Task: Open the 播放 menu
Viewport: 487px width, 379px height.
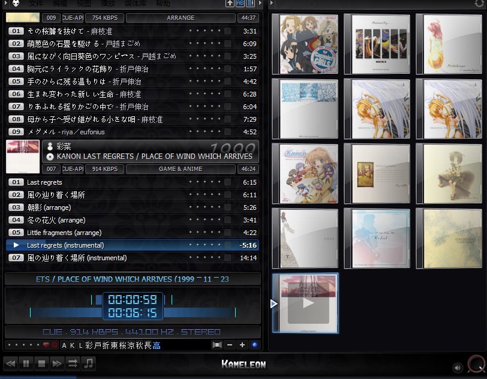Action: click(108, 4)
